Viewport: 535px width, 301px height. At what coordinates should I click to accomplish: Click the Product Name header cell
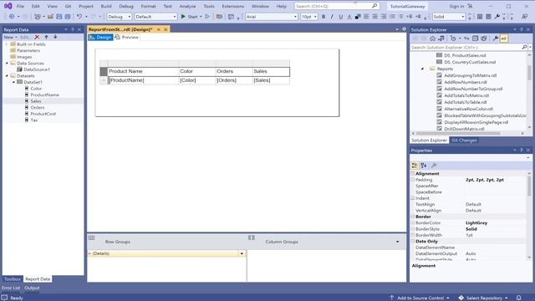coord(143,71)
